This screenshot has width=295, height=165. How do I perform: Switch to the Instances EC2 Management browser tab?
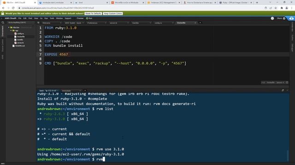coord(164,3)
